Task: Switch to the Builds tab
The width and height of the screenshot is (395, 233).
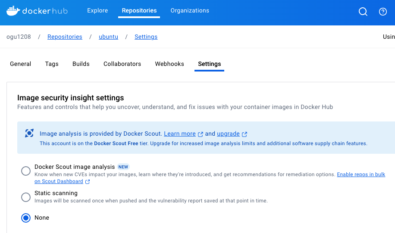Action: tap(81, 64)
